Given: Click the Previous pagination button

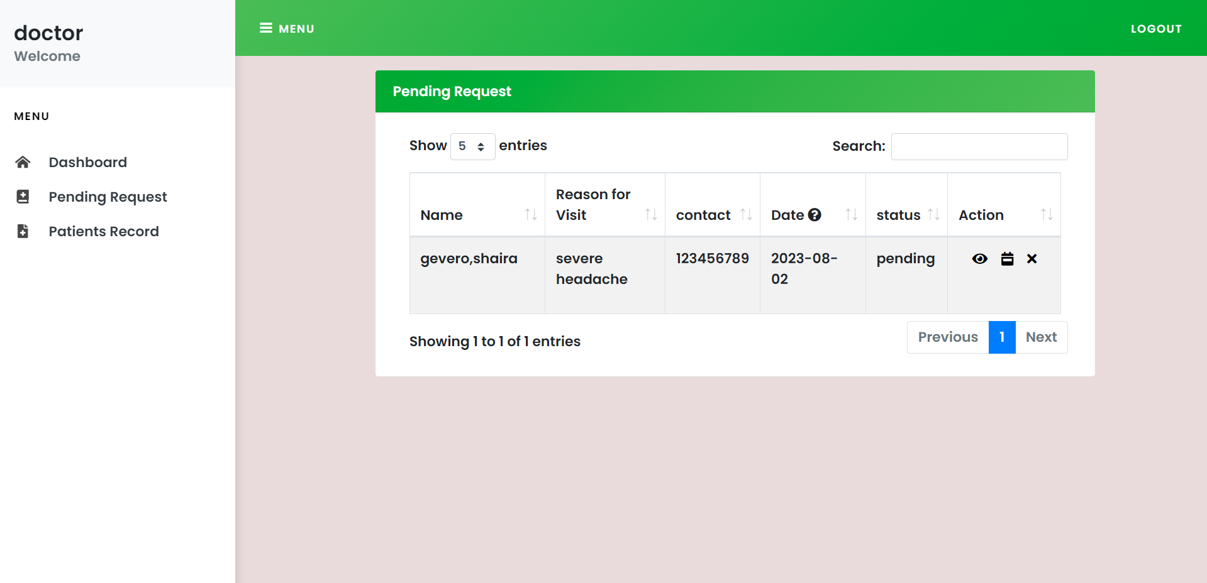Looking at the screenshot, I should (x=947, y=337).
